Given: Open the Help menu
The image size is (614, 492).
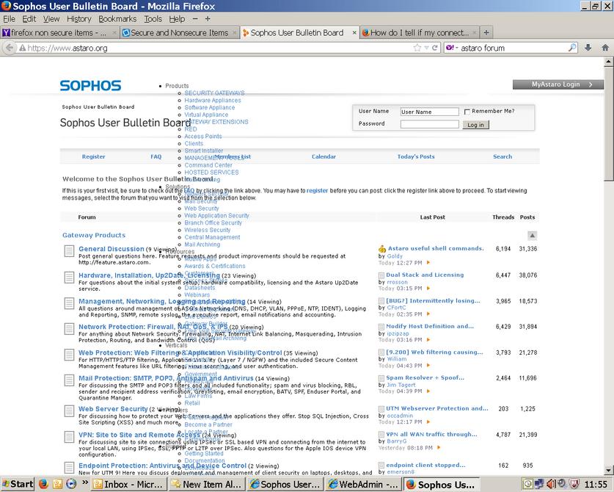Looking at the screenshot, I should click(177, 19).
